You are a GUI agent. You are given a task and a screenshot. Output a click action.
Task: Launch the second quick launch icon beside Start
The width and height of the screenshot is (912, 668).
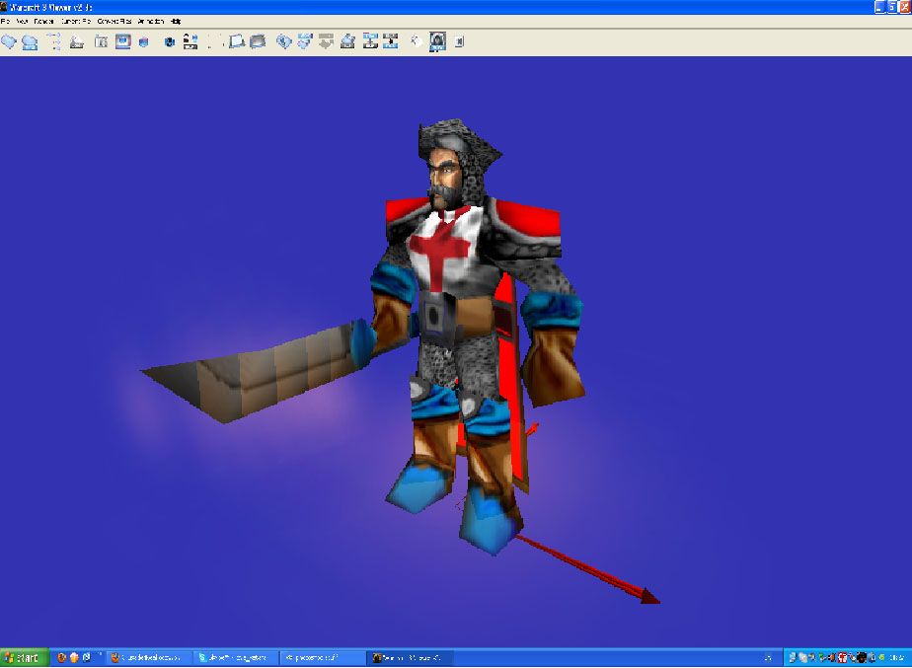[74, 657]
